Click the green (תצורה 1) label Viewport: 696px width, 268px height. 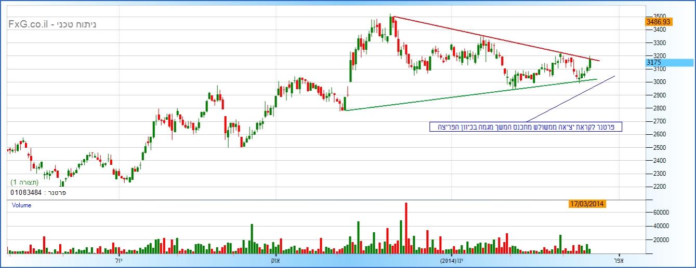(x=24, y=182)
